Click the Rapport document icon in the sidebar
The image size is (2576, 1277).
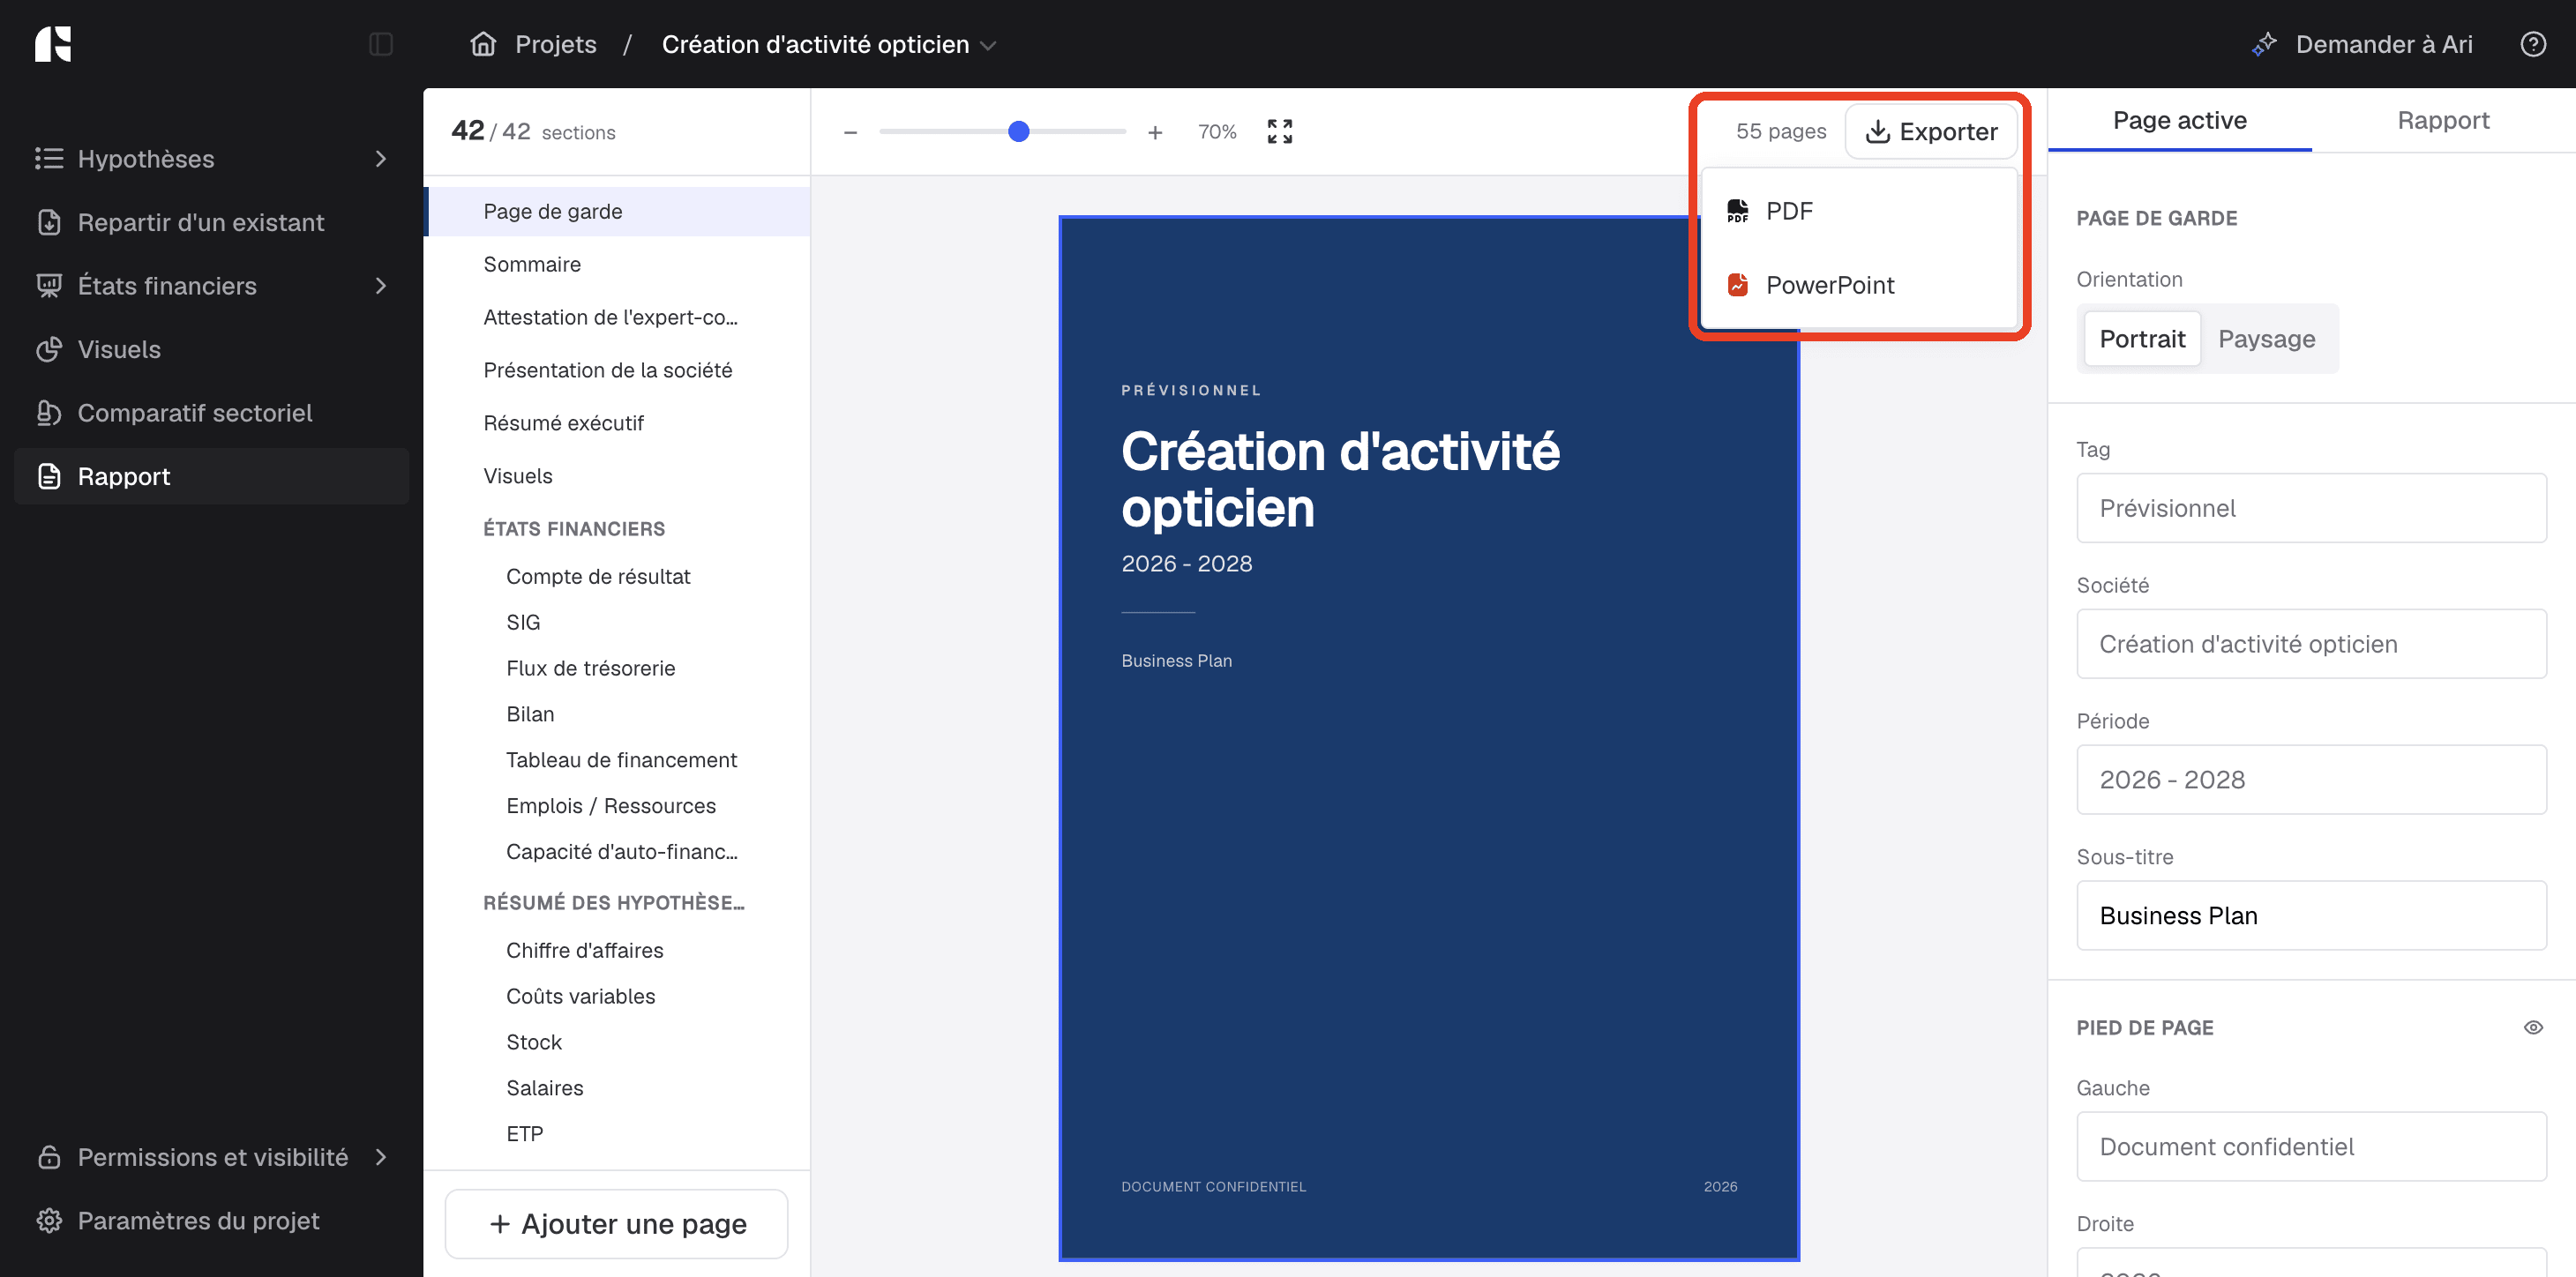pyautogui.click(x=49, y=476)
